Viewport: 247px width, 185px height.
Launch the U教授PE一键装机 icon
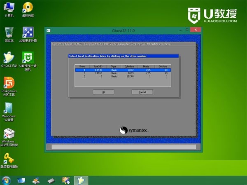pos(28,58)
